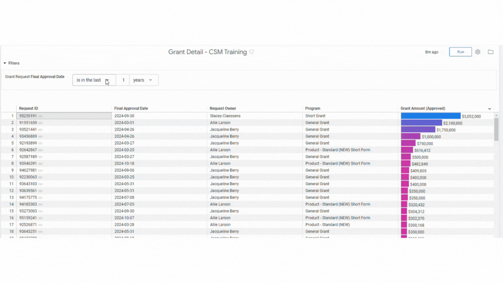The image size is (503, 283).
Task: Click the $304,312 amount value
Action: [x=416, y=212]
